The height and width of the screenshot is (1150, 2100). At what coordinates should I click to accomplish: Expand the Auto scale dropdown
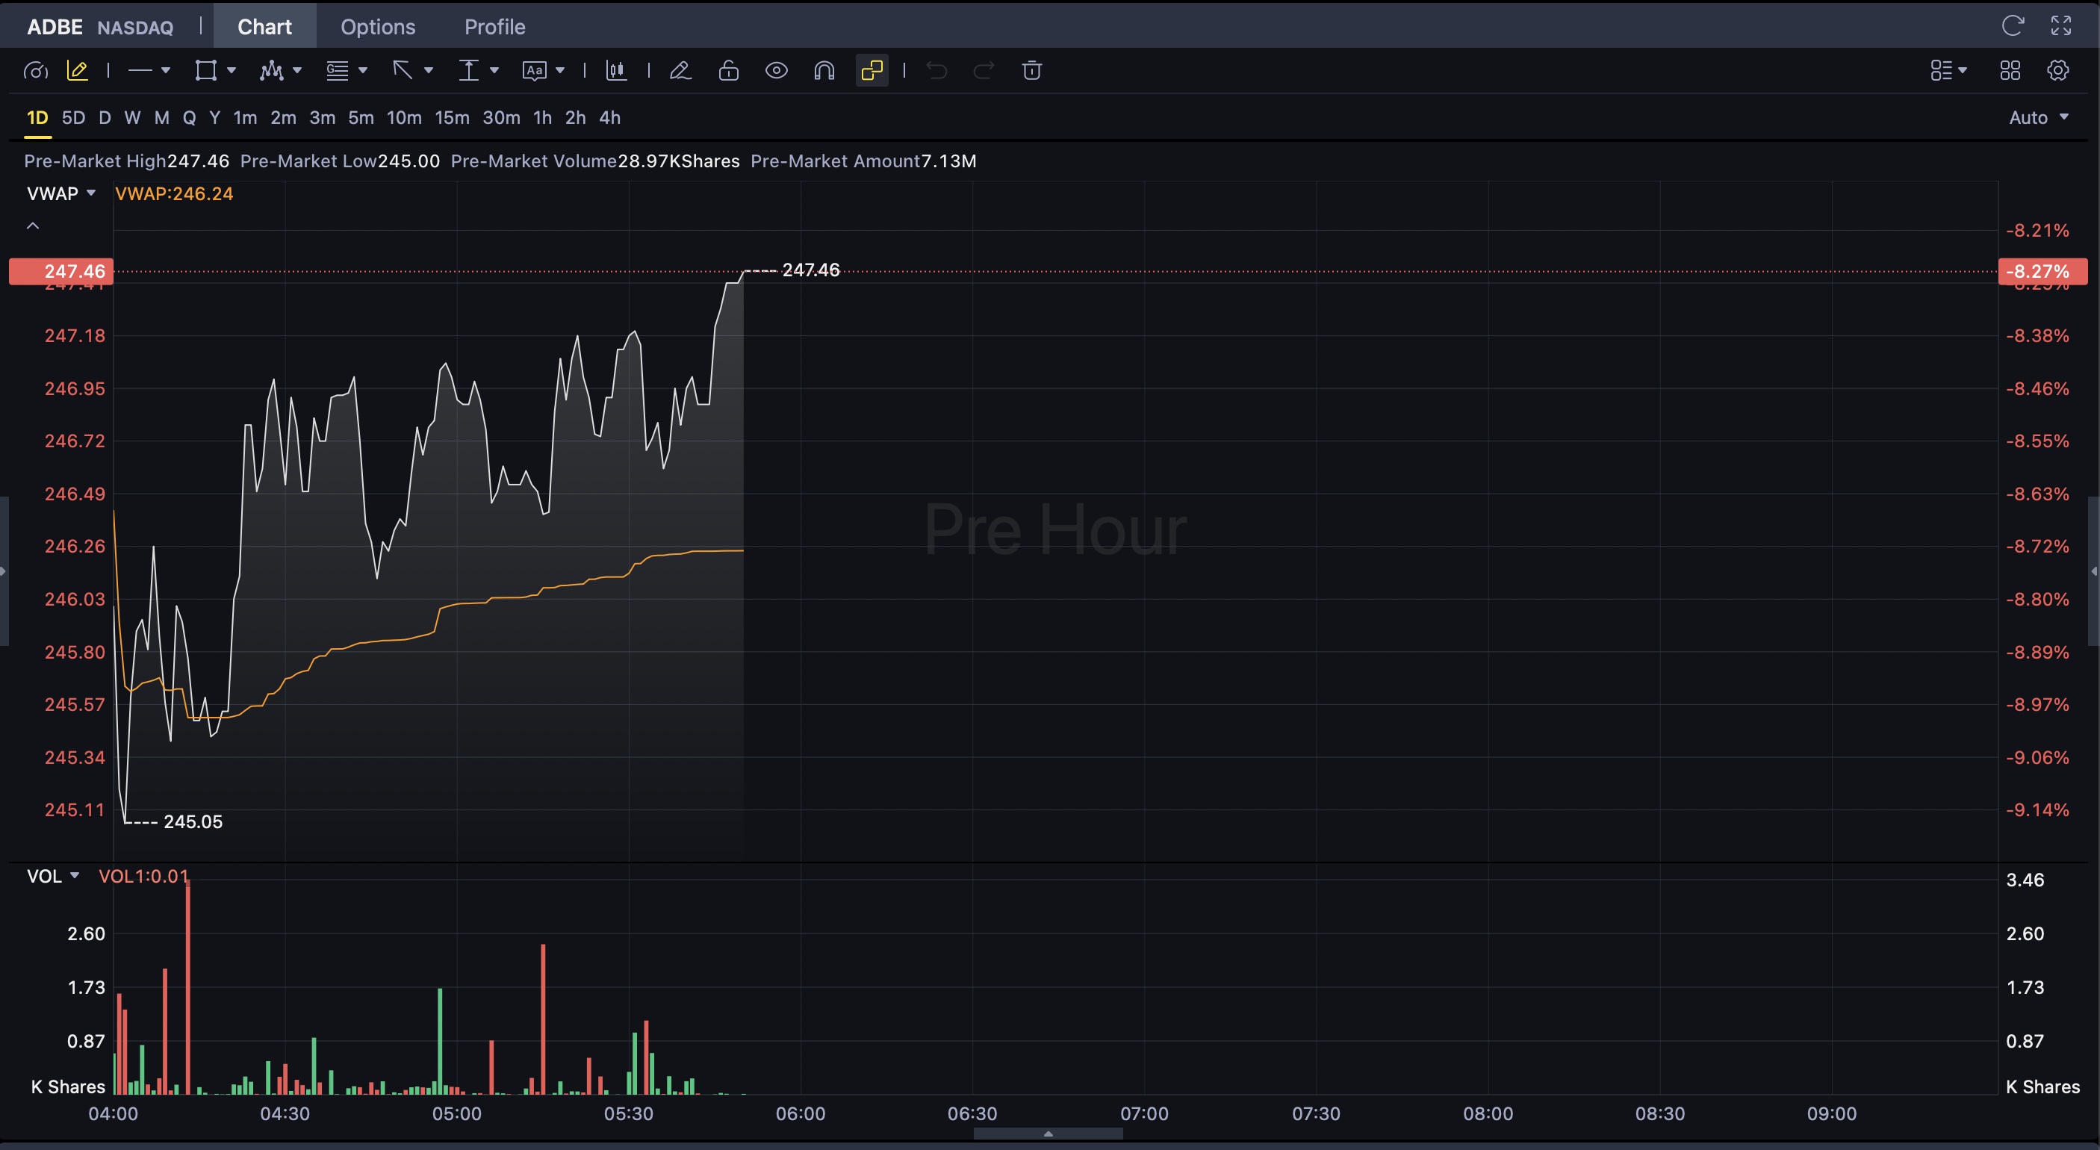pos(2038,117)
